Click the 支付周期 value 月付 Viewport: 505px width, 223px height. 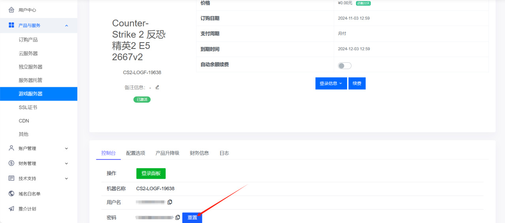coord(342,34)
